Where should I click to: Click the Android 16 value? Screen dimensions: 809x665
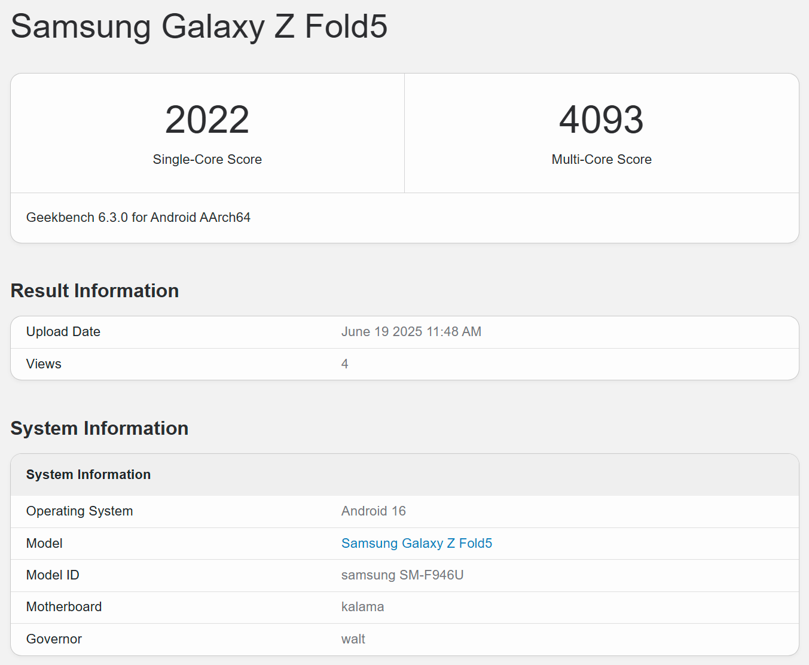click(x=373, y=511)
